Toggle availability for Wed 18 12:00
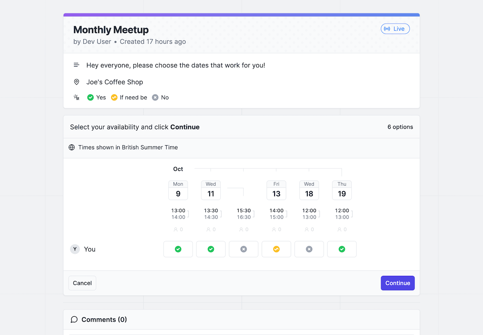Screen dimensions: 483x335 tap(309, 249)
